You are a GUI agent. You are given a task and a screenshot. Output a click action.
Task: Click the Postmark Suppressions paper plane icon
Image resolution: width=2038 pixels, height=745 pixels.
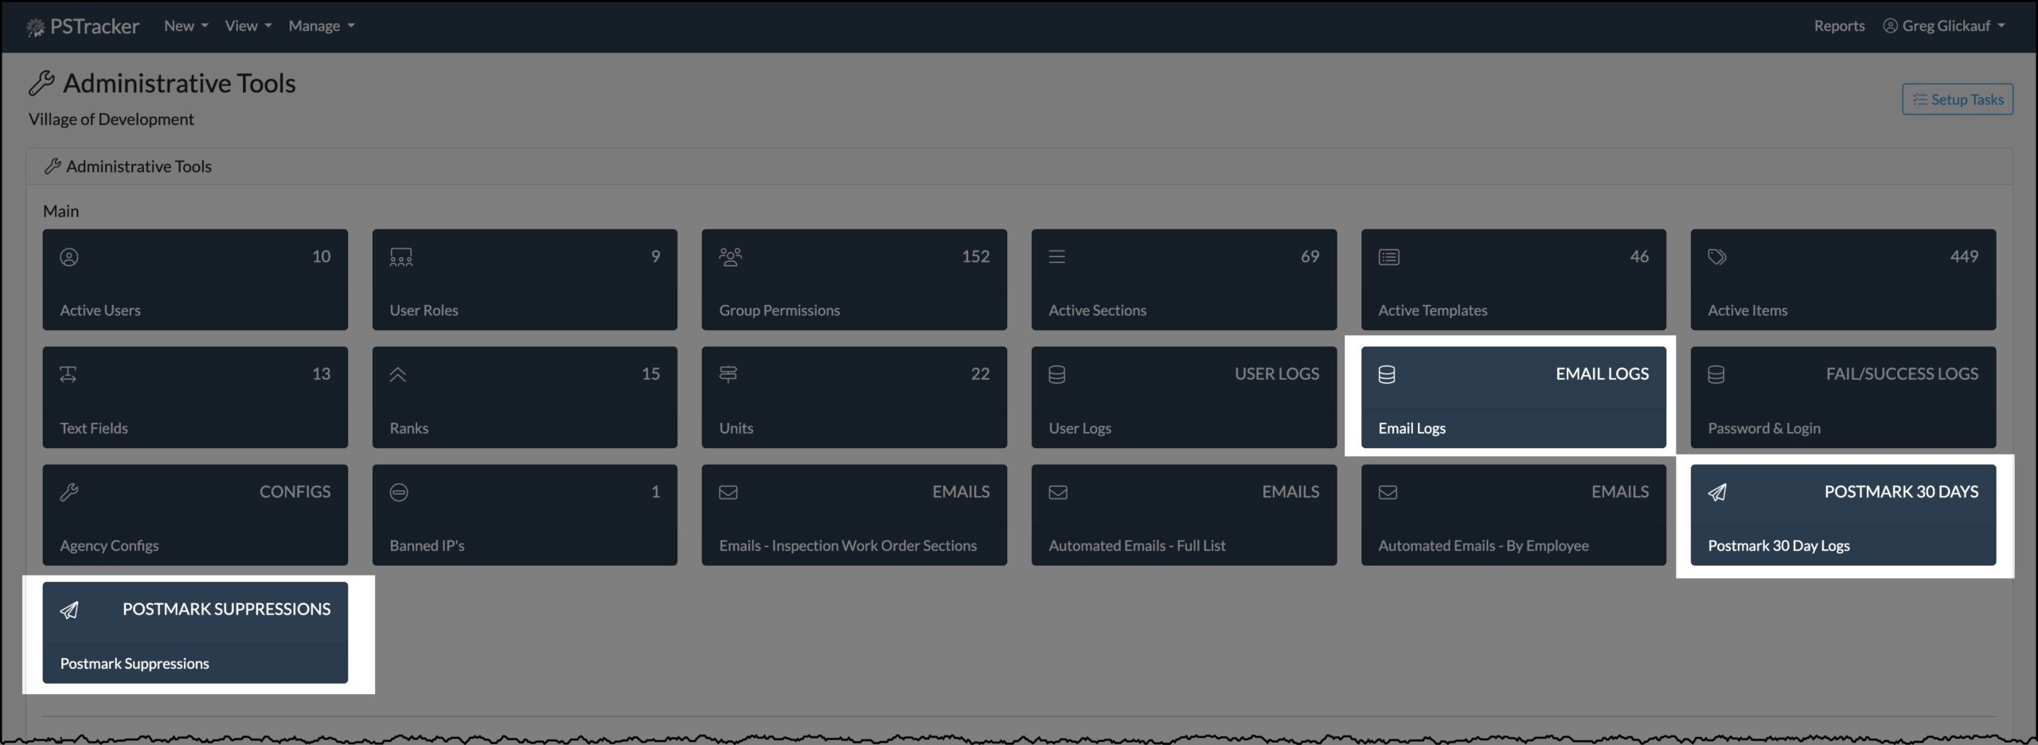tap(69, 610)
